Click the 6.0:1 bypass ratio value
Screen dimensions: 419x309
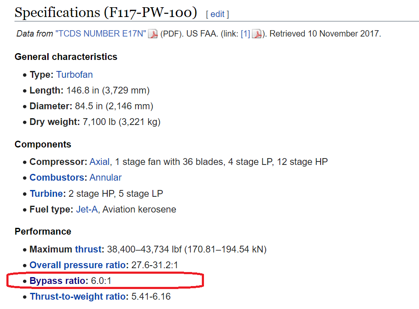101,281
